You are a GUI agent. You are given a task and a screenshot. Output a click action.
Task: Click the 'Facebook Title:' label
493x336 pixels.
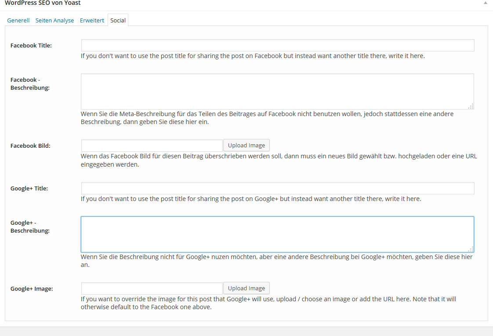point(31,46)
